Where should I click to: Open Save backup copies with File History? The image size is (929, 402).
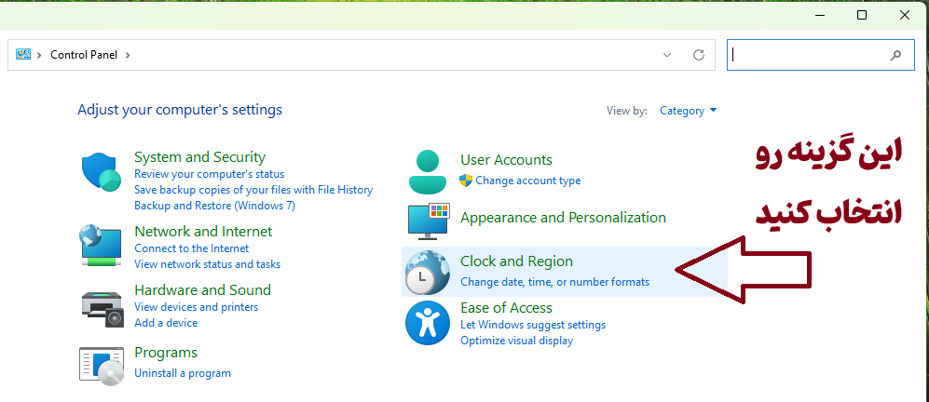(x=253, y=190)
